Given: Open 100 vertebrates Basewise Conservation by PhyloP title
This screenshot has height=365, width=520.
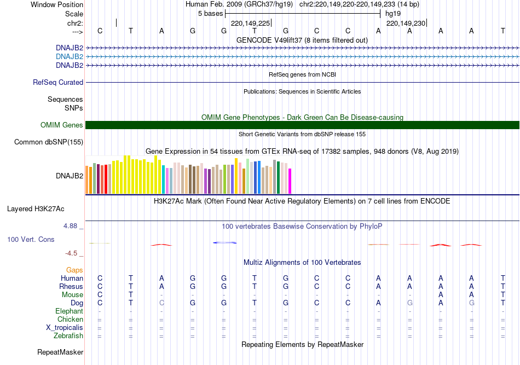Looking at the screenshot, I should pos(302,227).
